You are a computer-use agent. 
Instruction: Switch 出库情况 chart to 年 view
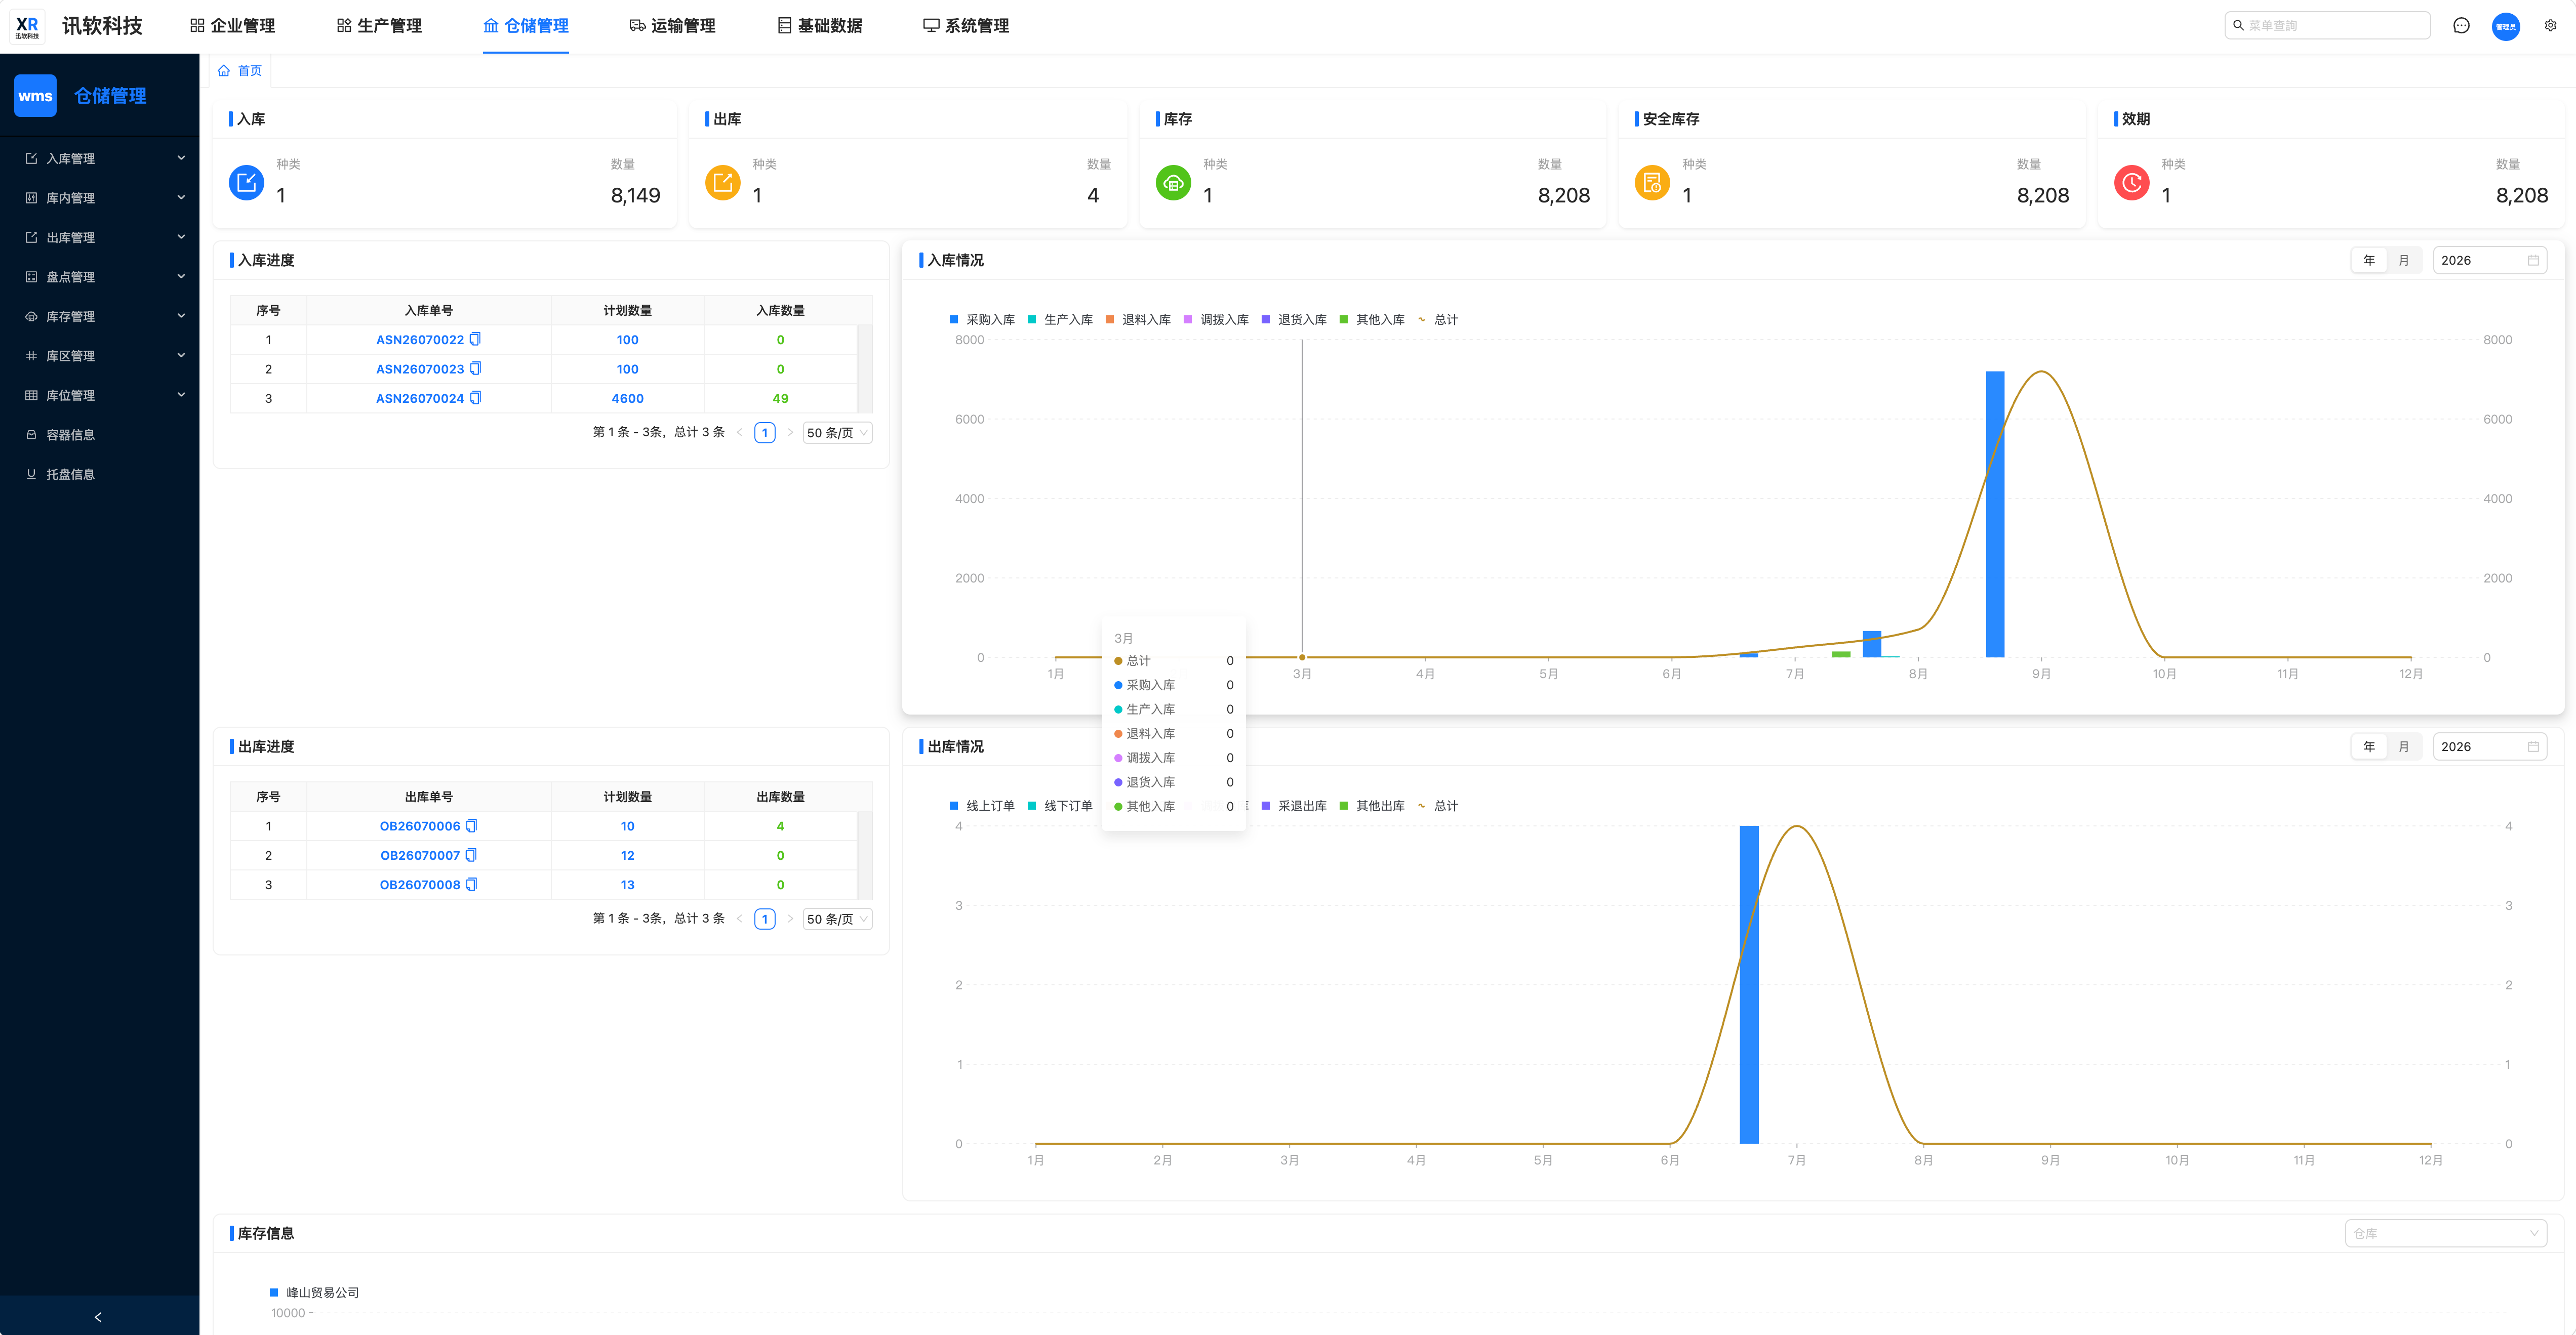click(x=2369, y=746)
